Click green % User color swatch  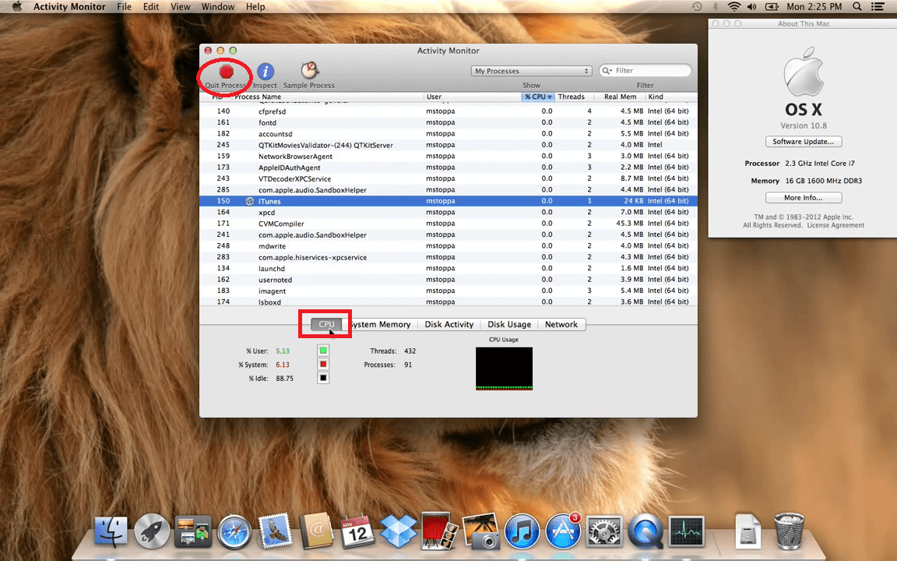pyautogui.click(x=323, y=351)
